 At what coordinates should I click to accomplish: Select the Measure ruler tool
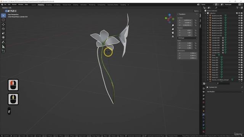[3, 46]
